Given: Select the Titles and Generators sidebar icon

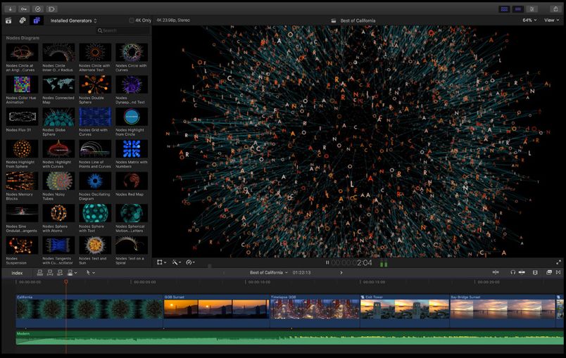Looking at the screenshot, I should (x=37, y=20).
